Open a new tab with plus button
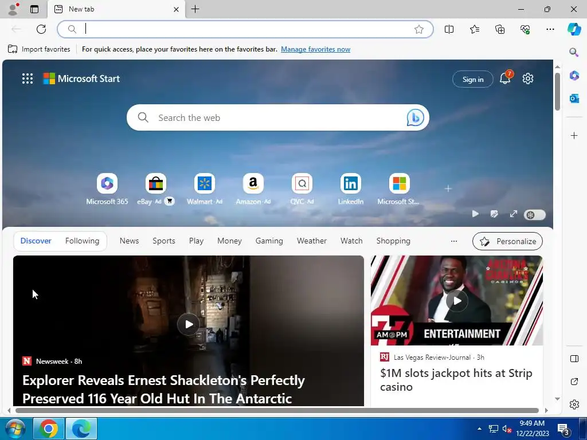The width and height of the screenshot is (587, 440). tap(195, 9)
